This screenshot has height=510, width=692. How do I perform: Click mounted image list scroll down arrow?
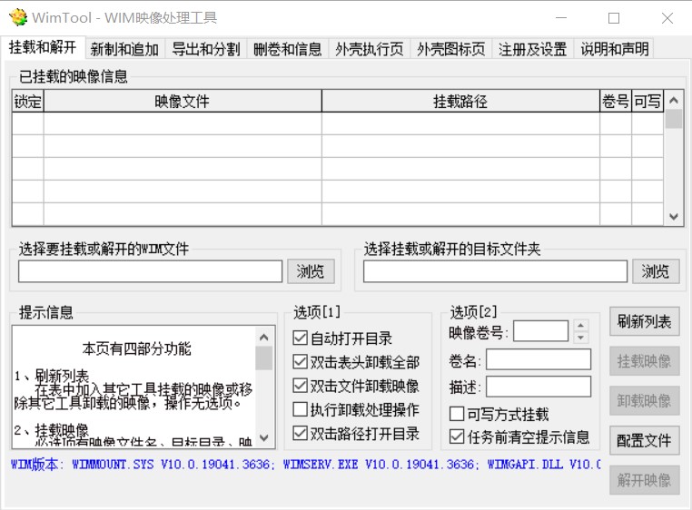pos(674,216)
